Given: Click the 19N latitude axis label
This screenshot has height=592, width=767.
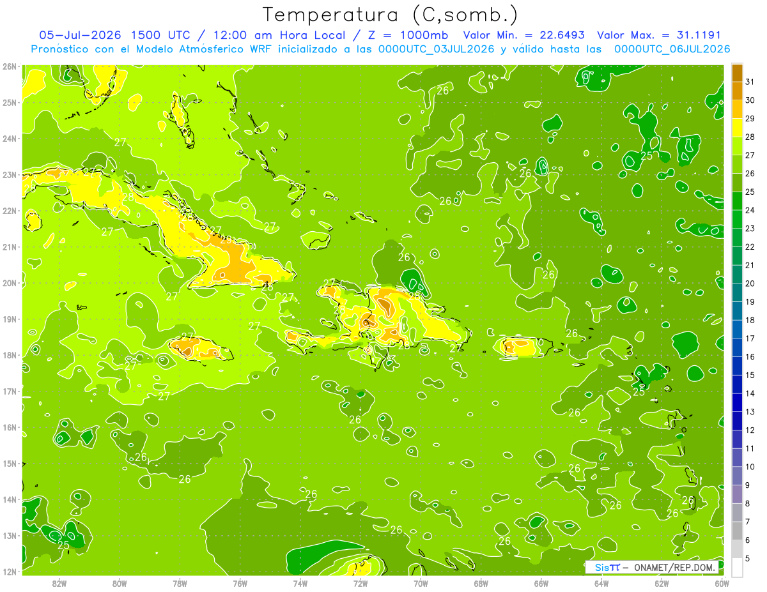Looking at the screenshot, I should tap(9, 319).
